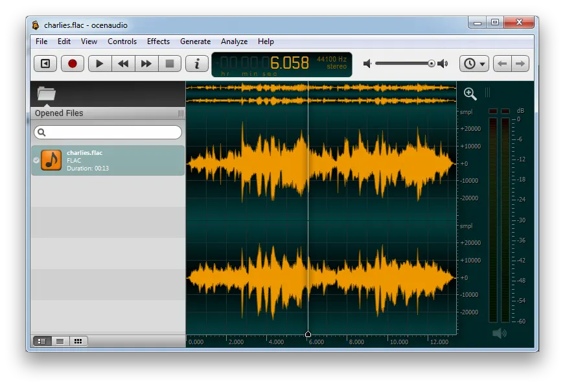Open the clock time-display dropdown
The image size is (565, 387).
[x=472, y=64]
